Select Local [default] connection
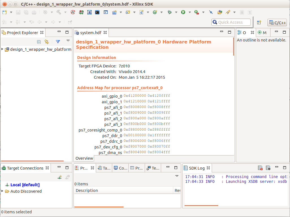The height and width of the screenshot is (217, 290). click(25, 185)
